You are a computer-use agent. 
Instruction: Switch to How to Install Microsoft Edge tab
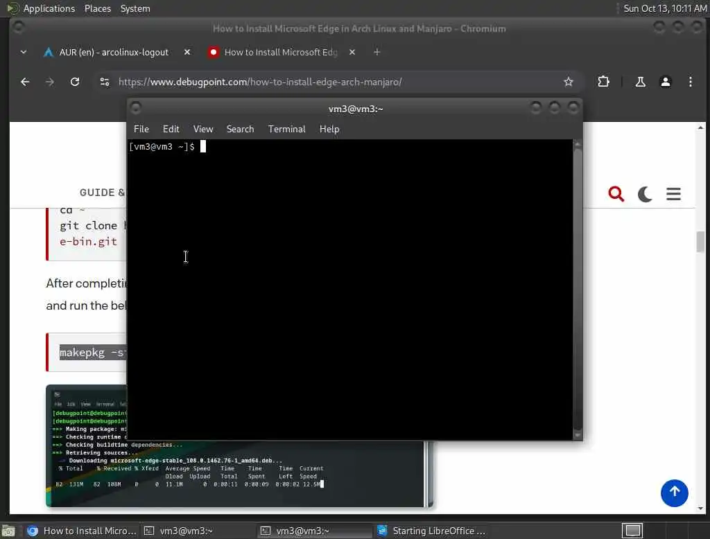tap(281, 52)
